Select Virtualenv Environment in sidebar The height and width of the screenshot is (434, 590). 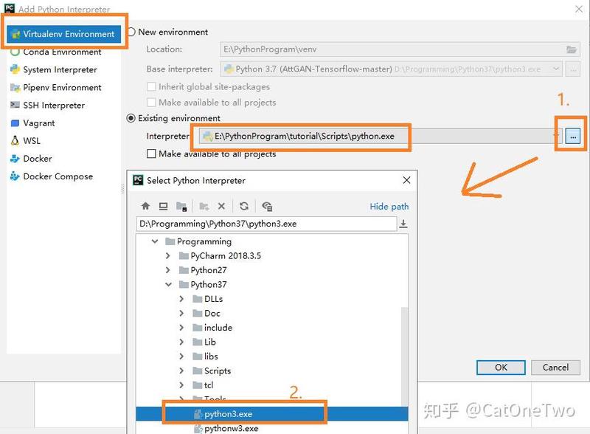[x=63, y=34]
